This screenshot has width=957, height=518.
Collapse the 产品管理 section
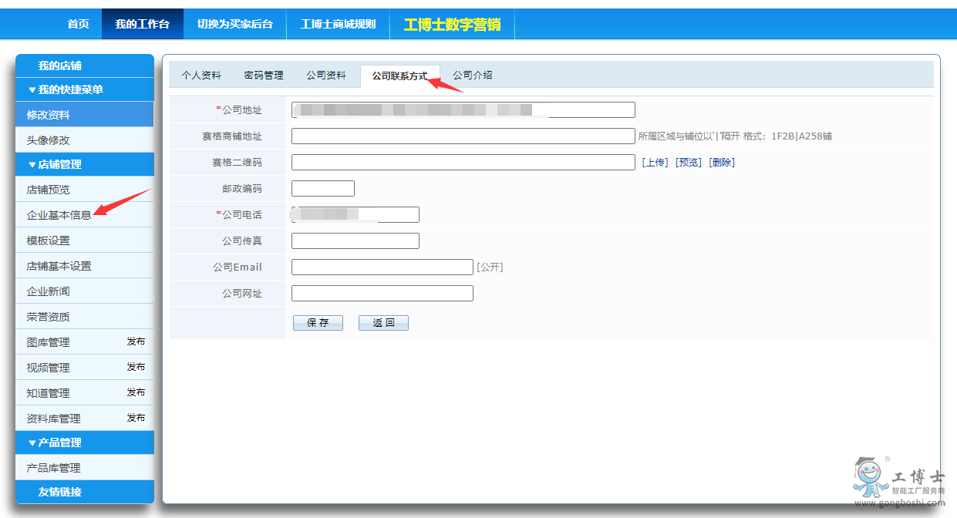coord(55,442)
